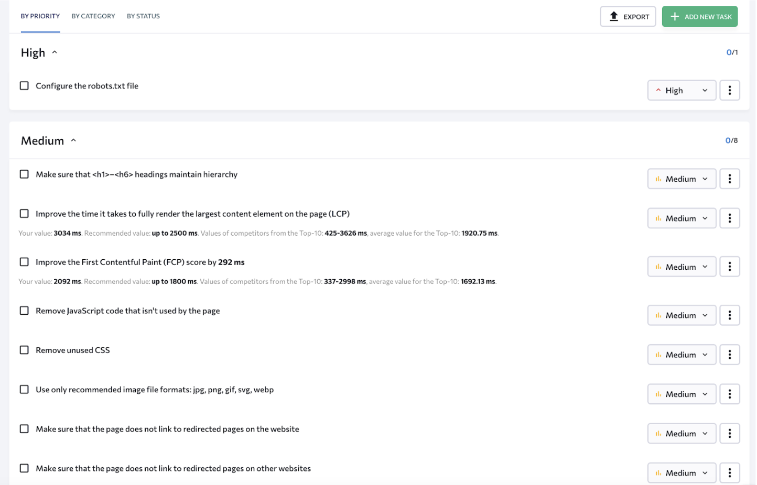Open kebab menu for image file formats task
The height and width of the screenshot is (485, 757).
(729, 394)
